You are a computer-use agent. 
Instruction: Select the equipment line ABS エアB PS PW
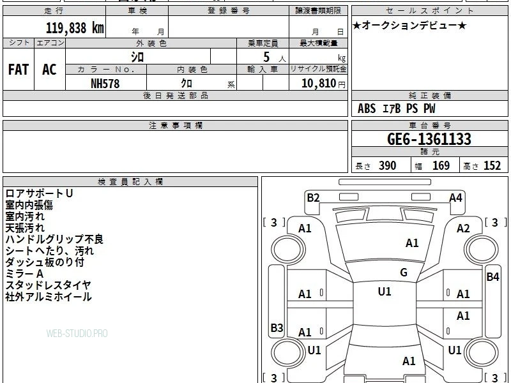(396, 109)
